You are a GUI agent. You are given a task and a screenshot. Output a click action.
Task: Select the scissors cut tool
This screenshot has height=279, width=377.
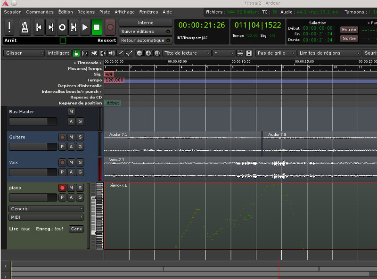[94, 53]
